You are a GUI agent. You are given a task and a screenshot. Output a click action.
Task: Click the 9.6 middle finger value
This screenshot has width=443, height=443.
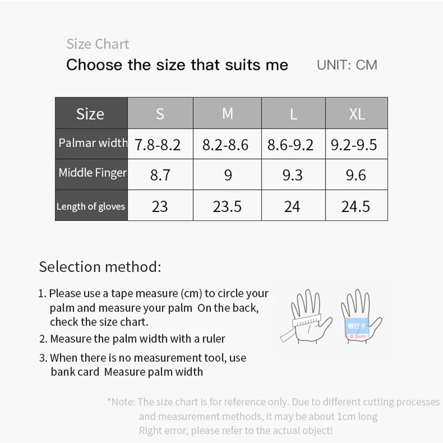coord(355,175)
